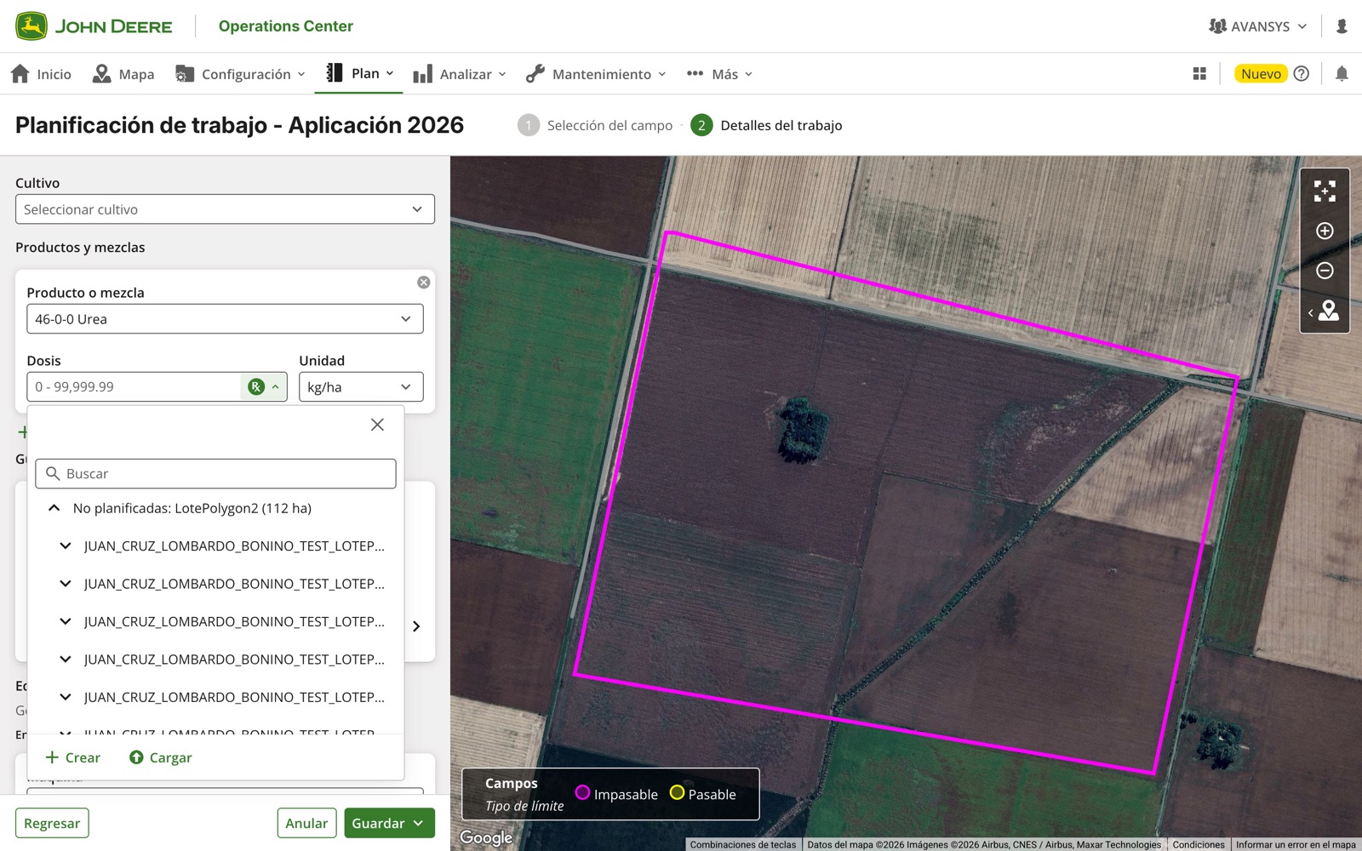Open the kg/ha unit dropdown

pos(361,387)
